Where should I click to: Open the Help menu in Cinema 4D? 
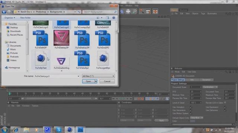coord(136,6)
